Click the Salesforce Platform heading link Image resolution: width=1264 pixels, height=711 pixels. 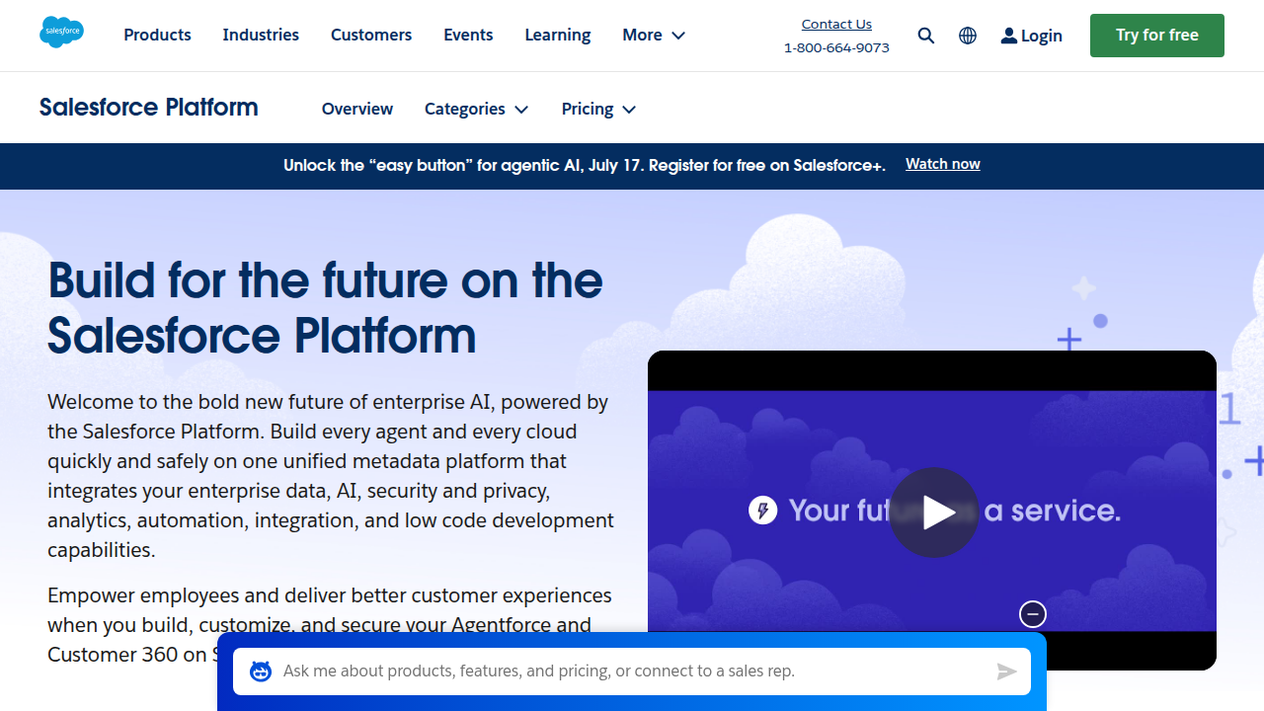(149, 108)
